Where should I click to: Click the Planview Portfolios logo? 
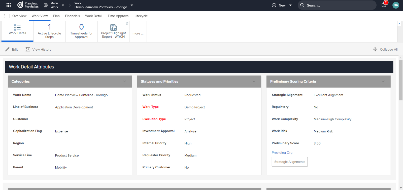click(28, 5)
